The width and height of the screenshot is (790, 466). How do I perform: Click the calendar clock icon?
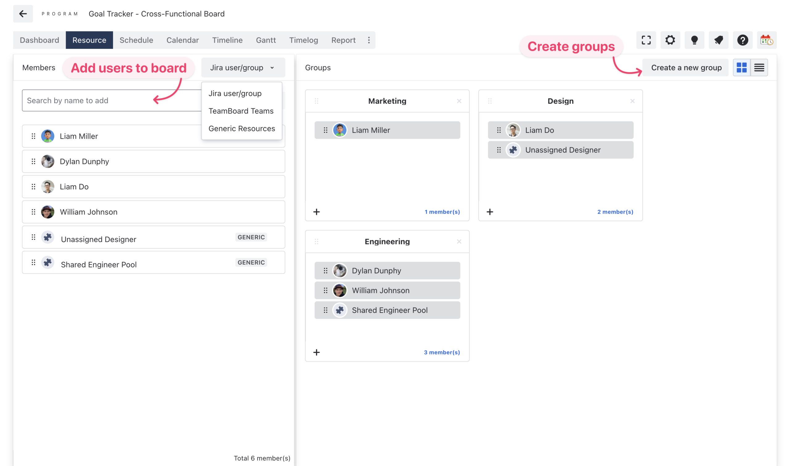point(767,40)
